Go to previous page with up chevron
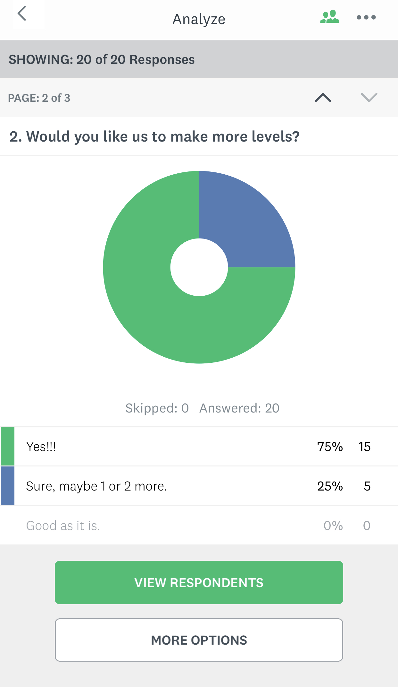The image size is (398, 687). tap(323, 98)
